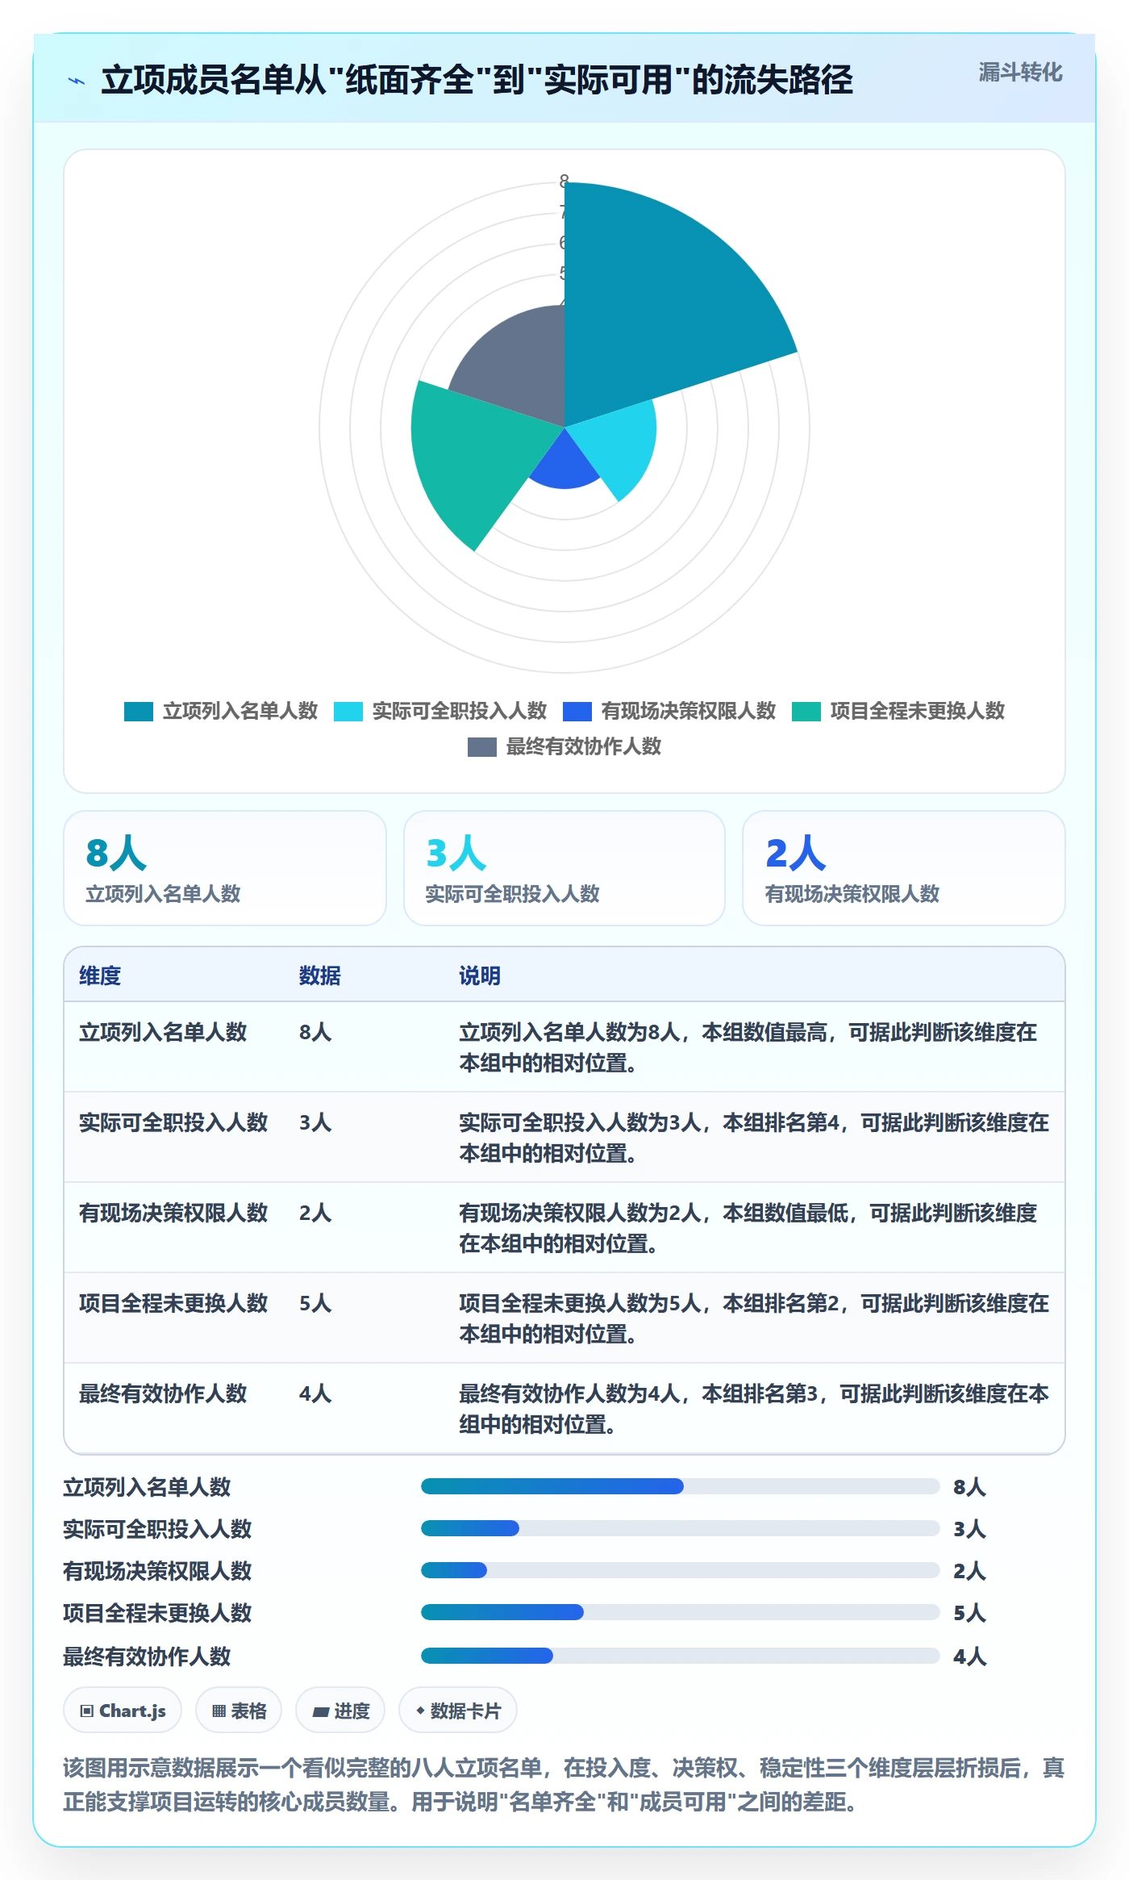Click the 维度 table column header

pyautogui.click(x=100, y=976)
